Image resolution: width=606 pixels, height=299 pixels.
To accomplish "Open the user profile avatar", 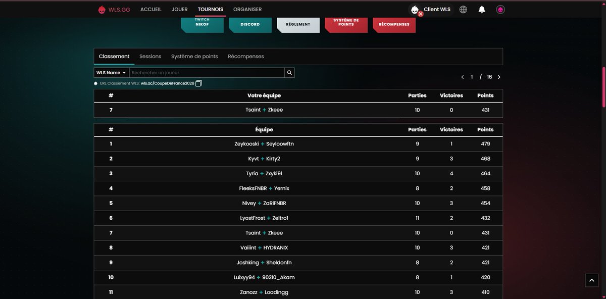I will [x=500, y=10].
